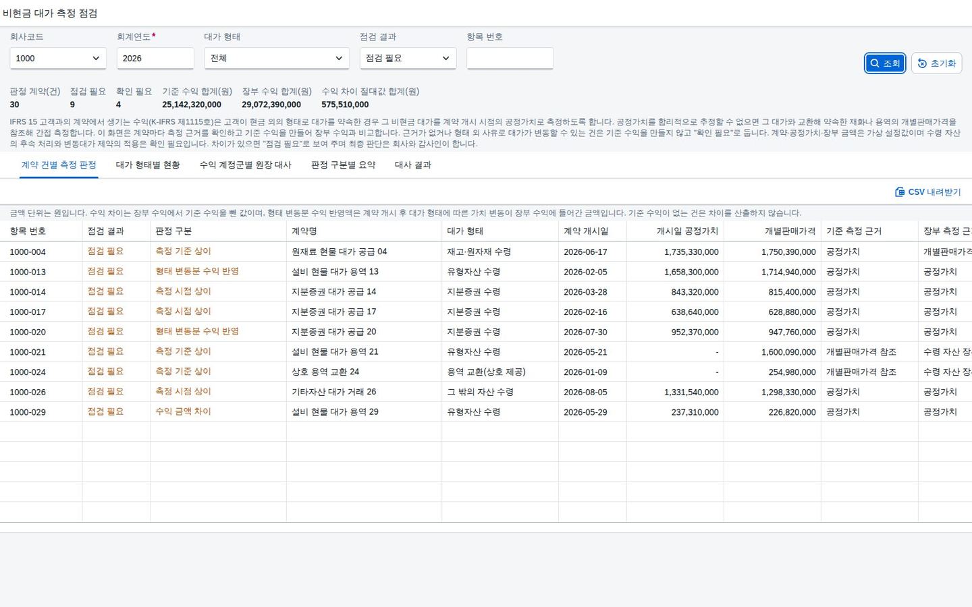This screenshot has height=607, width=972.
Task: Click the magnifier icon on 조회 button
Action: 875,63
